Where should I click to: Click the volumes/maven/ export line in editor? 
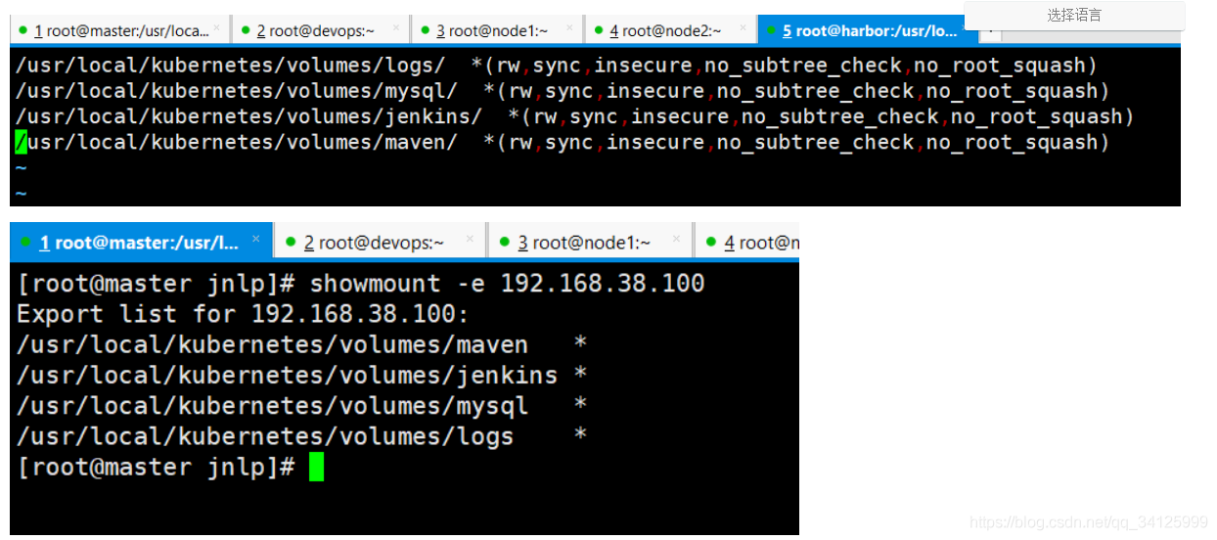pyautogui.click(x=563, y=142)
